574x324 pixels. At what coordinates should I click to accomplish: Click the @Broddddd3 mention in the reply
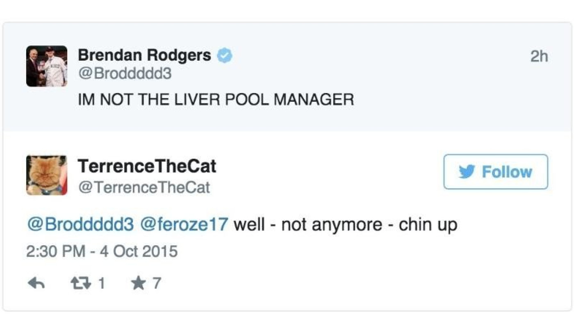click(80, 225)
